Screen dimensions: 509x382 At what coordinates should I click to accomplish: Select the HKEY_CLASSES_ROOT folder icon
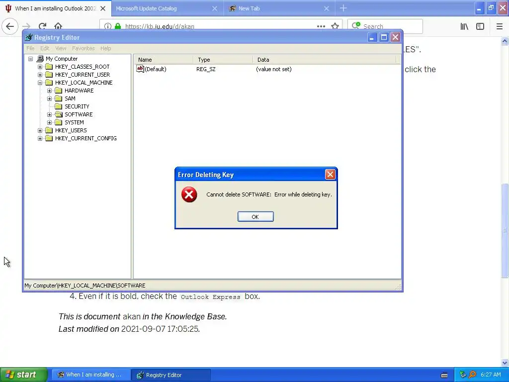tap(49, 67)
